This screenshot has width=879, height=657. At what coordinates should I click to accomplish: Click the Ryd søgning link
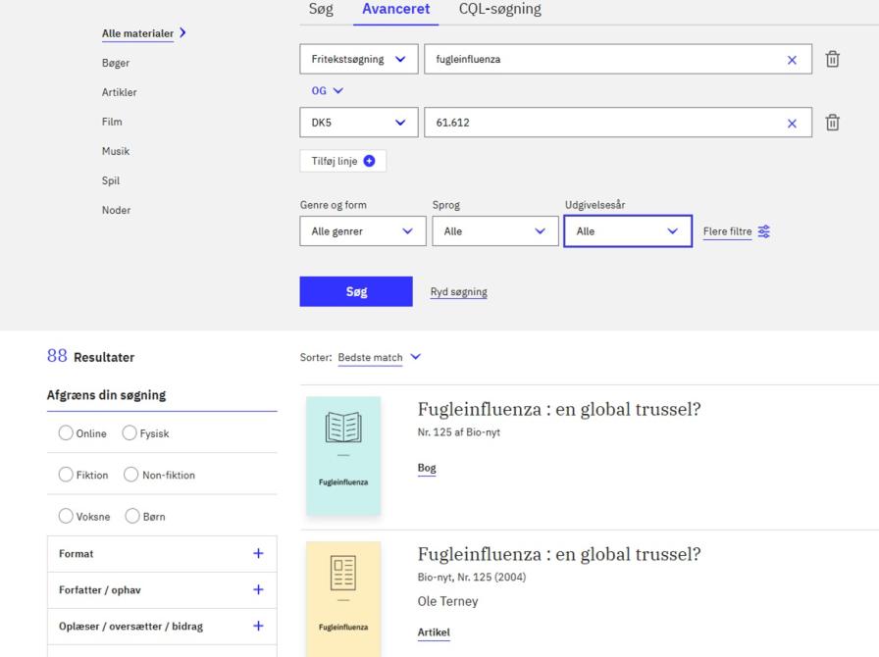pos(458,292)
